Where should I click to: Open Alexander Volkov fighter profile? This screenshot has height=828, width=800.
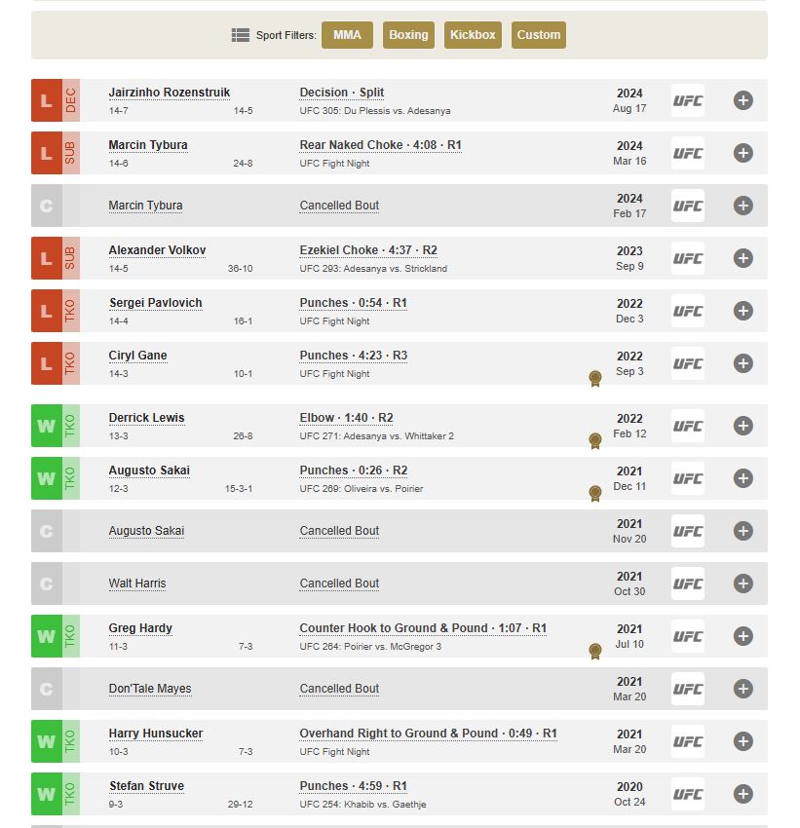click(157, 250)
